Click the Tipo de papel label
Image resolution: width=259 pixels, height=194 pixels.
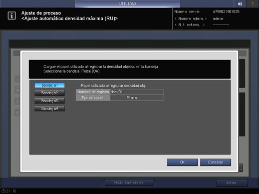pos(93,98)
